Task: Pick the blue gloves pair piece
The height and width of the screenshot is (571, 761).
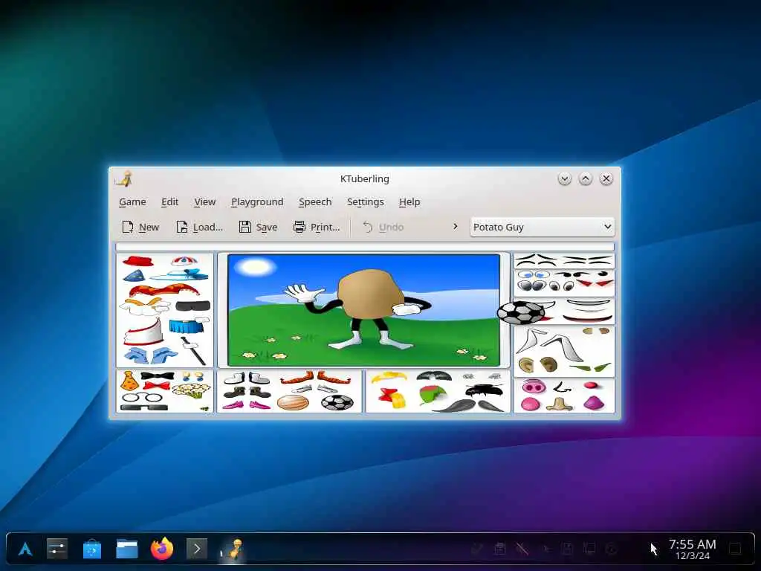Action: click(151, 355)
